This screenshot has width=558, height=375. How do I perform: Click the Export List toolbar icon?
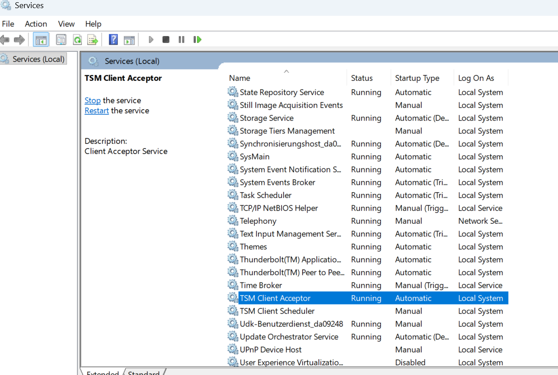click(x=93, y=40)
